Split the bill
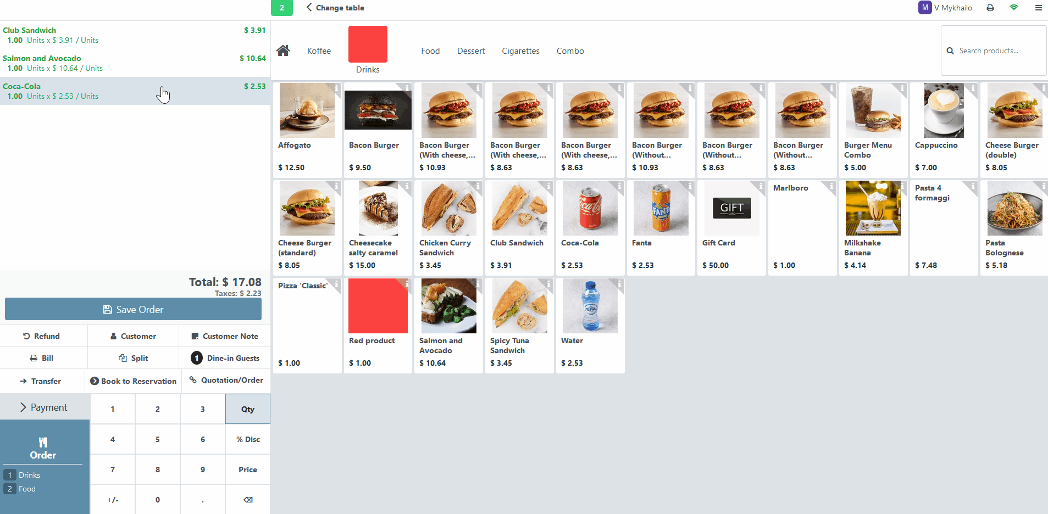The height and width of the screenshot is (514, 1048). tap(134, 358)
